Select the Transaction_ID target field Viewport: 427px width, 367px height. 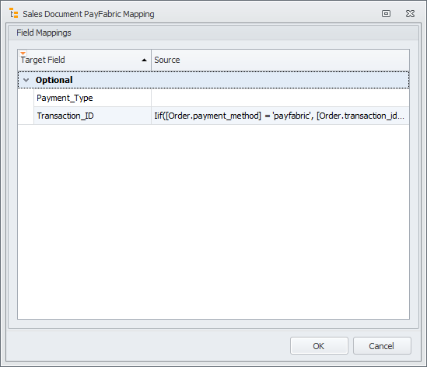coord(93,116)
